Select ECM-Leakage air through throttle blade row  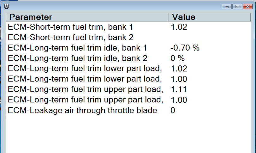click(82, 110)
